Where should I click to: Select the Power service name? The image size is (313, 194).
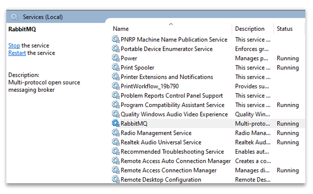pyautogui.click(x=129, y=58)
